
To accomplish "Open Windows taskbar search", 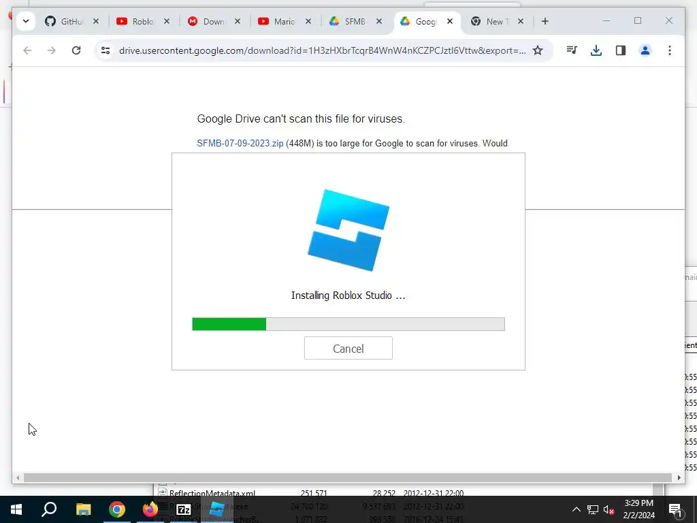I will 49,509.
